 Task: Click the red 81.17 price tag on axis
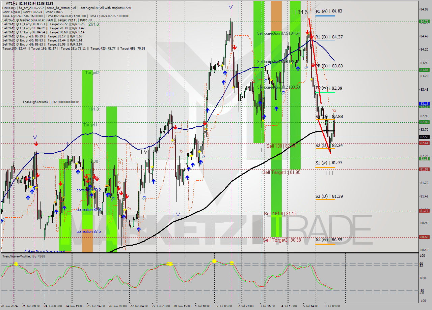click(x=424, y=211)
